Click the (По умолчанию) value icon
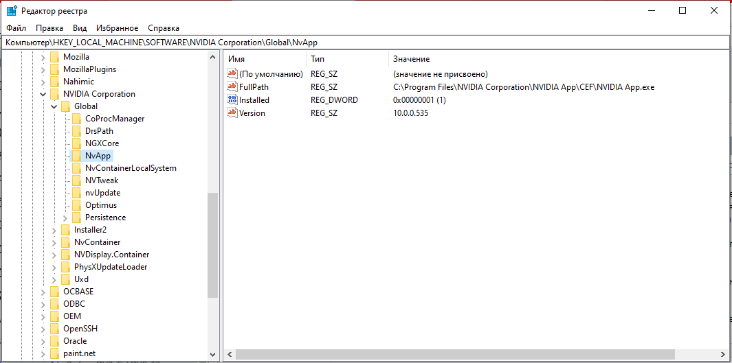Viewport: 732px width, 363px height. (232, 73)
